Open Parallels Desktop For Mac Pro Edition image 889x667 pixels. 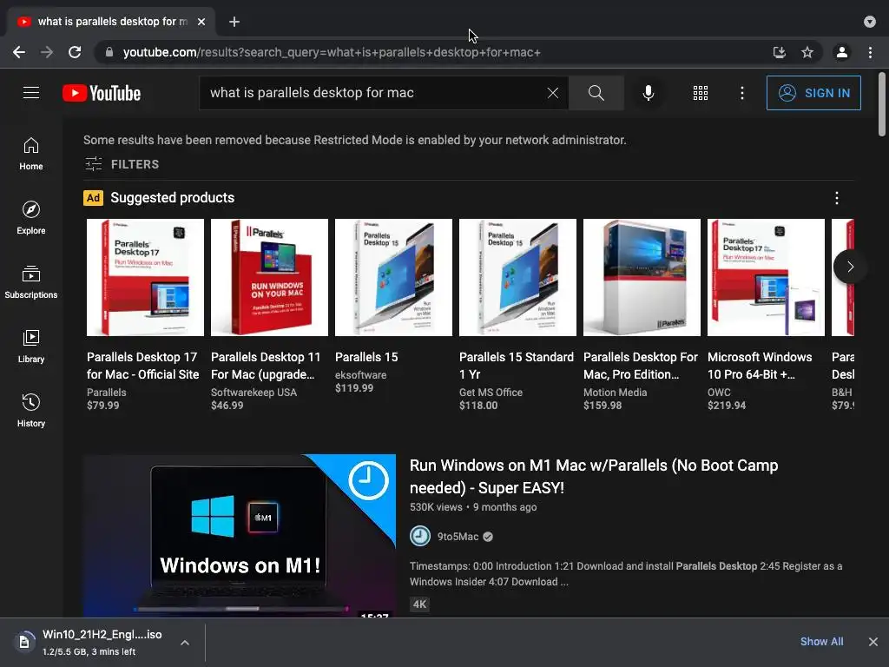[x=642, y=277]
